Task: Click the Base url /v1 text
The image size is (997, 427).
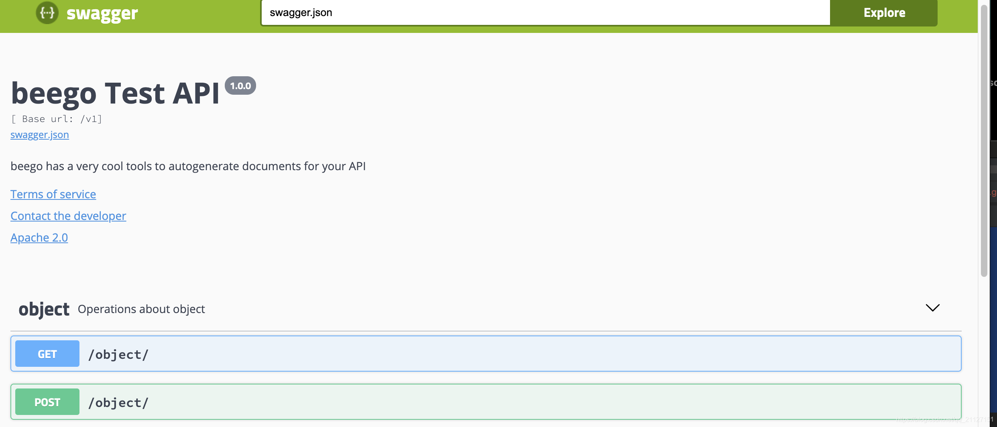Action: point(57,119)
